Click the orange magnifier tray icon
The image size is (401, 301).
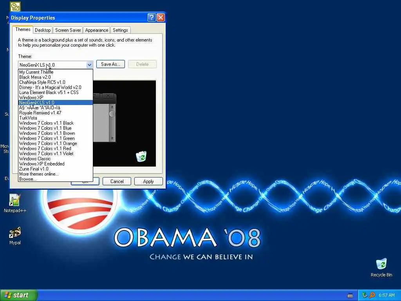click(372, 295)
